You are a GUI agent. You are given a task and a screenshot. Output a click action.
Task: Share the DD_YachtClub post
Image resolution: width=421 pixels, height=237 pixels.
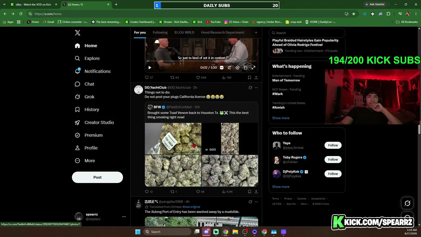coord(256,192)
